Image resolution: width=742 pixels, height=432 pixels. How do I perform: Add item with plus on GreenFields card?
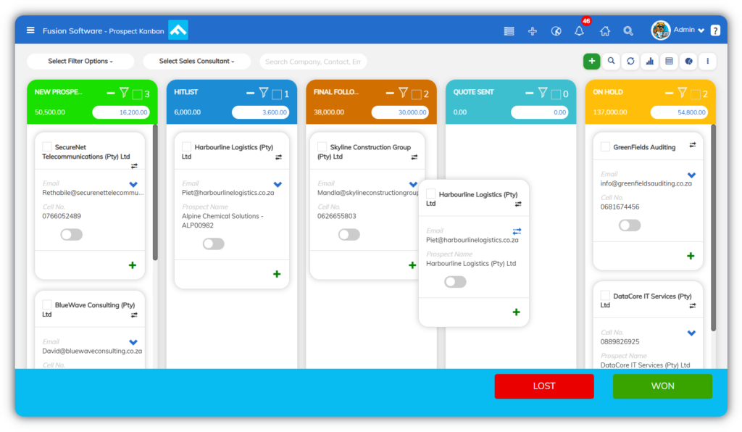click(691, 256)
